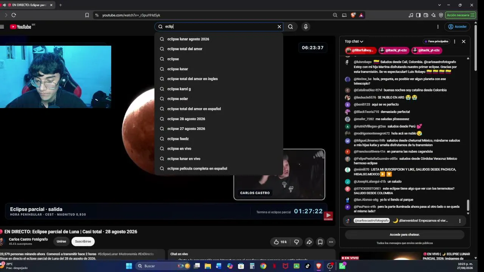Bookmark this page with the address bar icon
Image resolution: width=484 pixels, height=272 pixels.
[87, 15]
